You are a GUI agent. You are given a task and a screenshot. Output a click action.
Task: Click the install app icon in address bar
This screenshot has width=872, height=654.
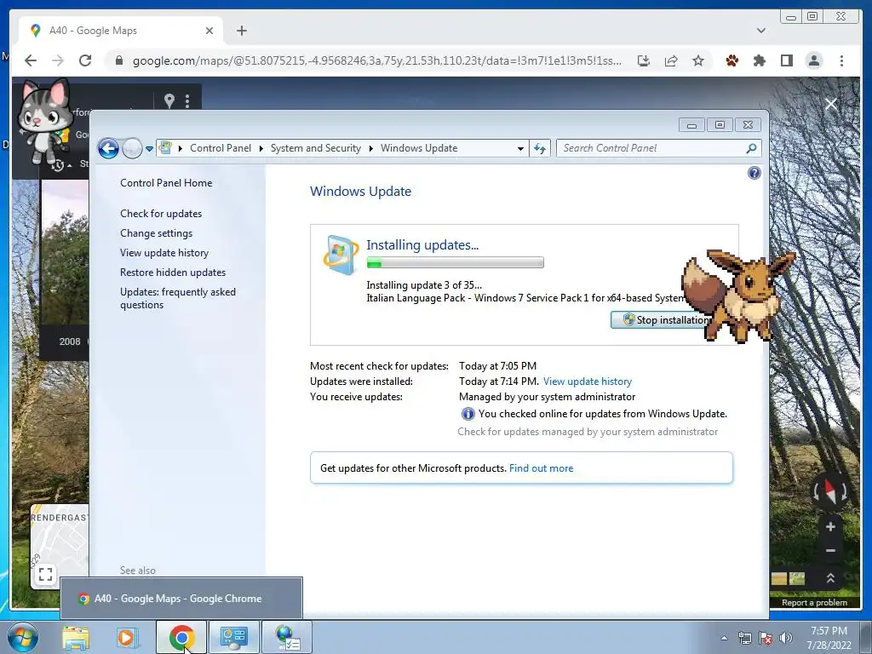[644, 60]
